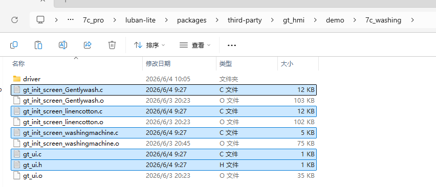The width and height of the screenshot is (436, 187).
Task: Select the driver folder name
Action: tap(32, 79)
